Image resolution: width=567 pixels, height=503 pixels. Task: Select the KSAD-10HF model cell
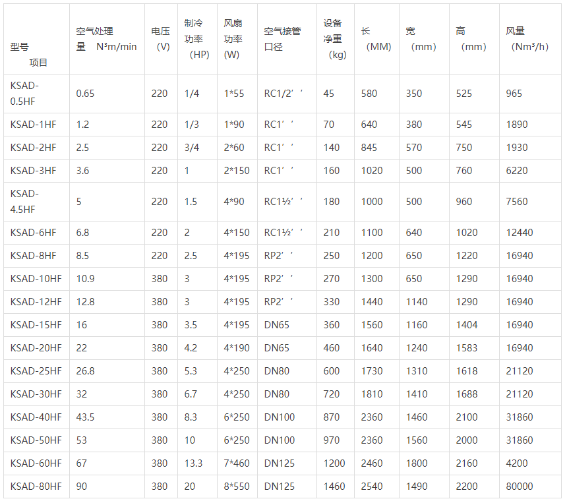[36, 279]
